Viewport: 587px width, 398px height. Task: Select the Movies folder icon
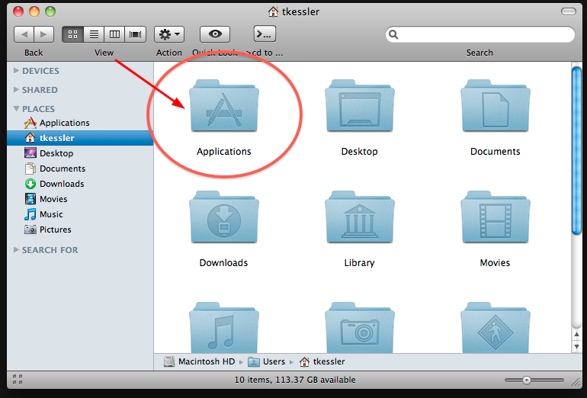pyautogui.click(x=495, y=217)
